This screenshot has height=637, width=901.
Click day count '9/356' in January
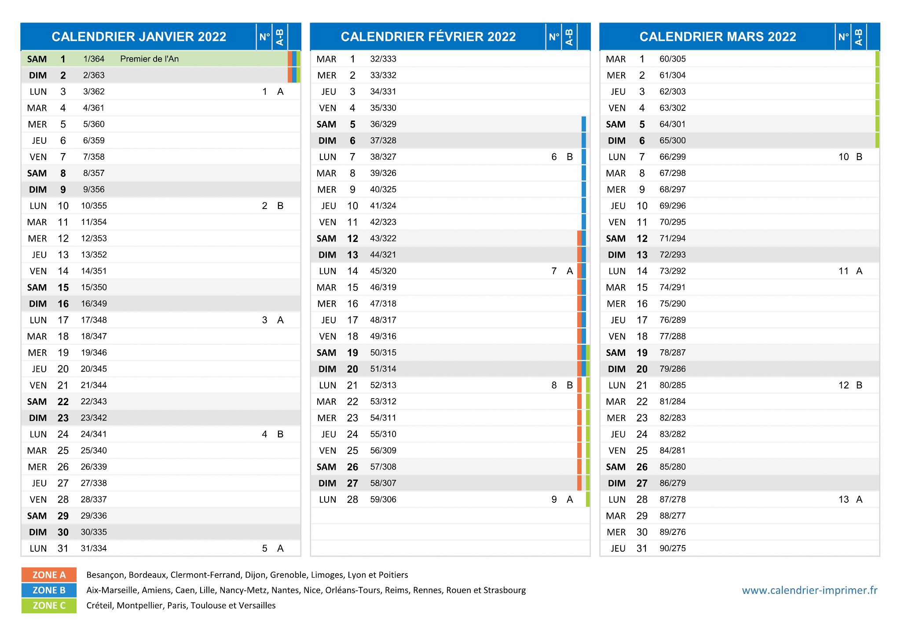(94, 189)
